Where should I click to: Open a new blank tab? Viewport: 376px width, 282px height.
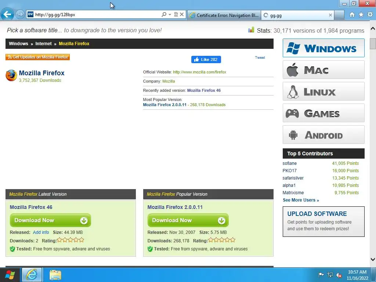[339, 15]
